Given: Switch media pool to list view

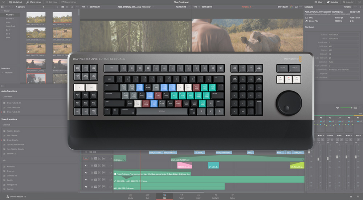Looking at the screenshot, I should 67,7.
